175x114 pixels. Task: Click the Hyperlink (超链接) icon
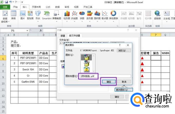[x=157, y=15]
